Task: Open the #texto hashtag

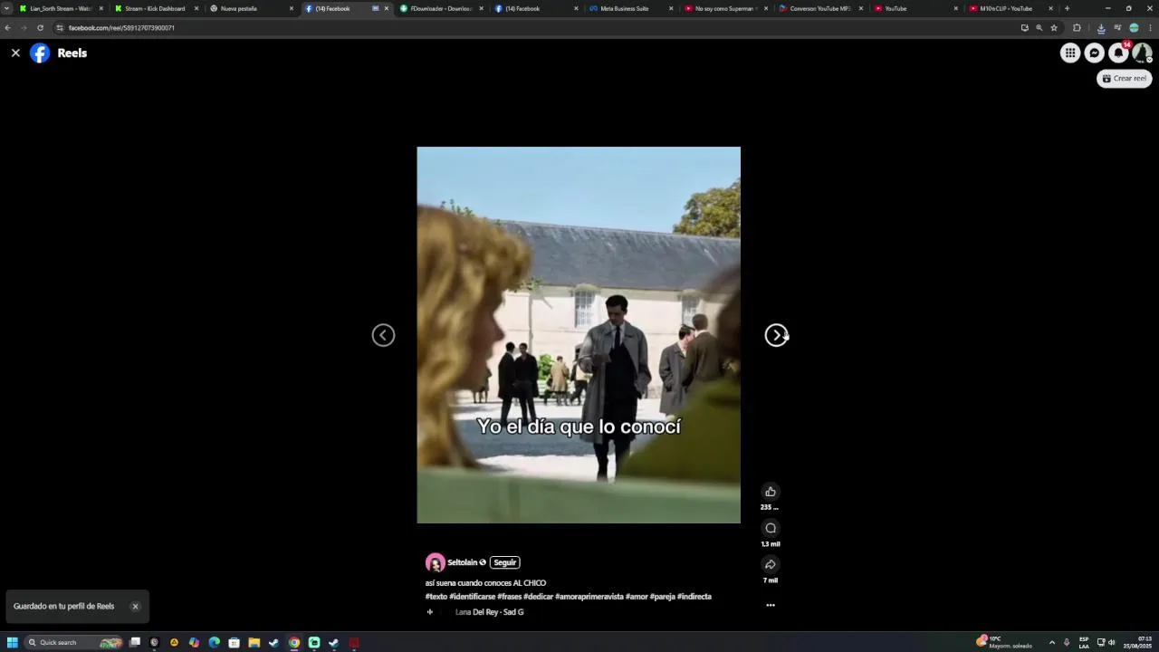Action: point(436,597)
